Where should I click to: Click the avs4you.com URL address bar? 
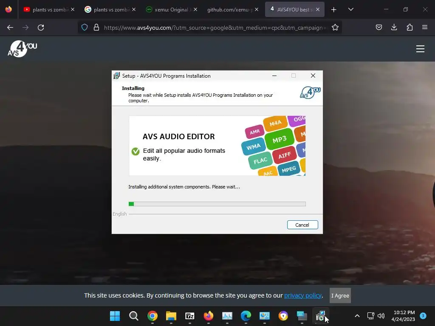point(215,28)
